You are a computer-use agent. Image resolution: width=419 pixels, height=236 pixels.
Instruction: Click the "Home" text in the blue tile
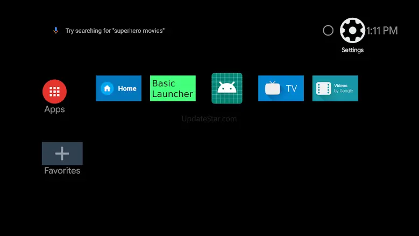tap(127, 88)
